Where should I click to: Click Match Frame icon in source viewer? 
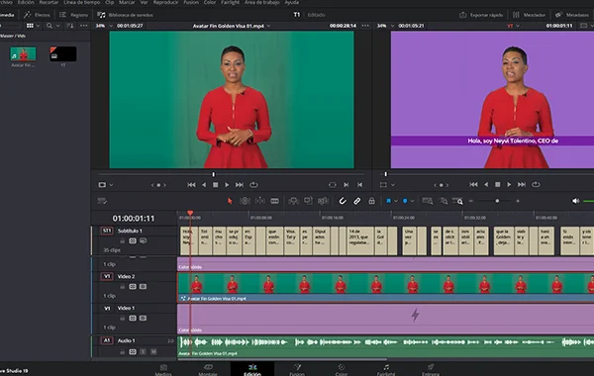point(333,185)
